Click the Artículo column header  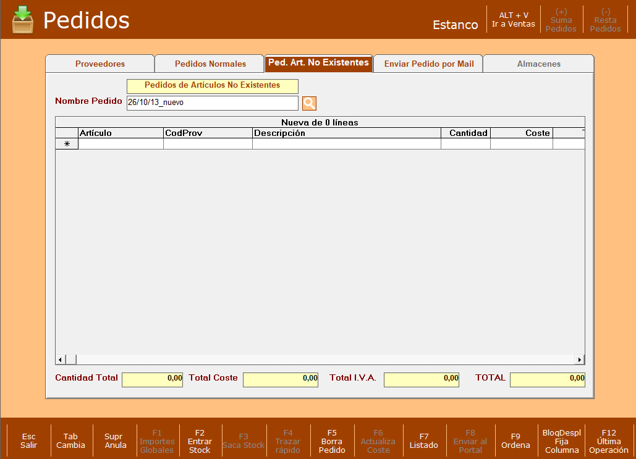pos(121,133)
